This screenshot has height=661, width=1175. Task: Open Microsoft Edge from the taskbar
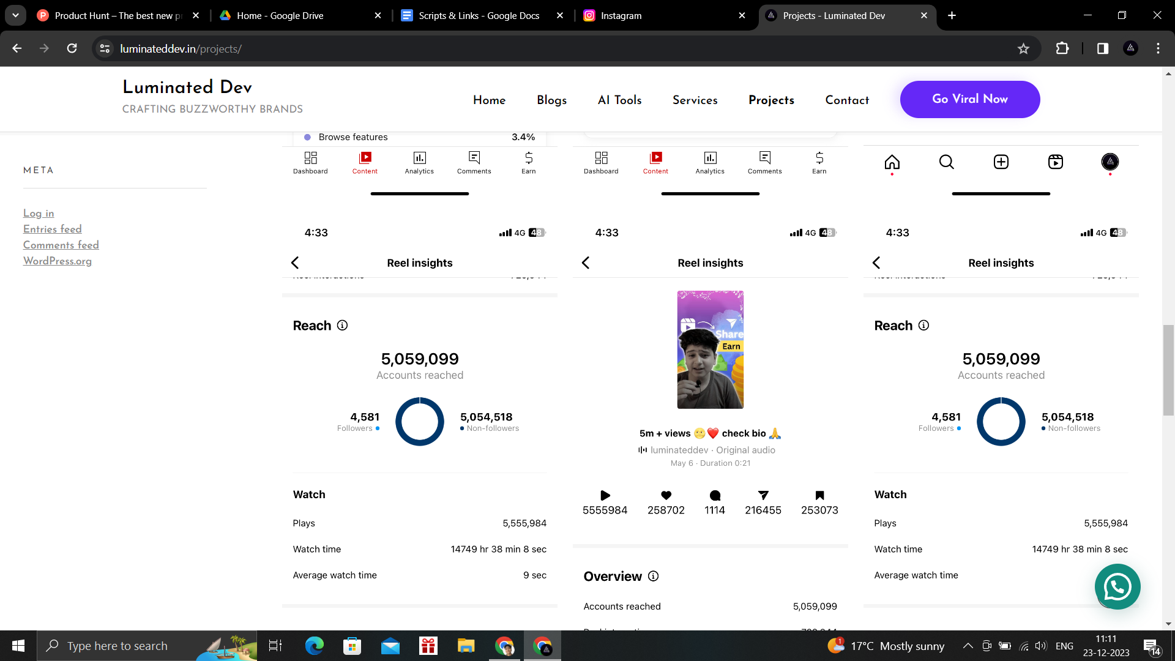tap(314, 646)
